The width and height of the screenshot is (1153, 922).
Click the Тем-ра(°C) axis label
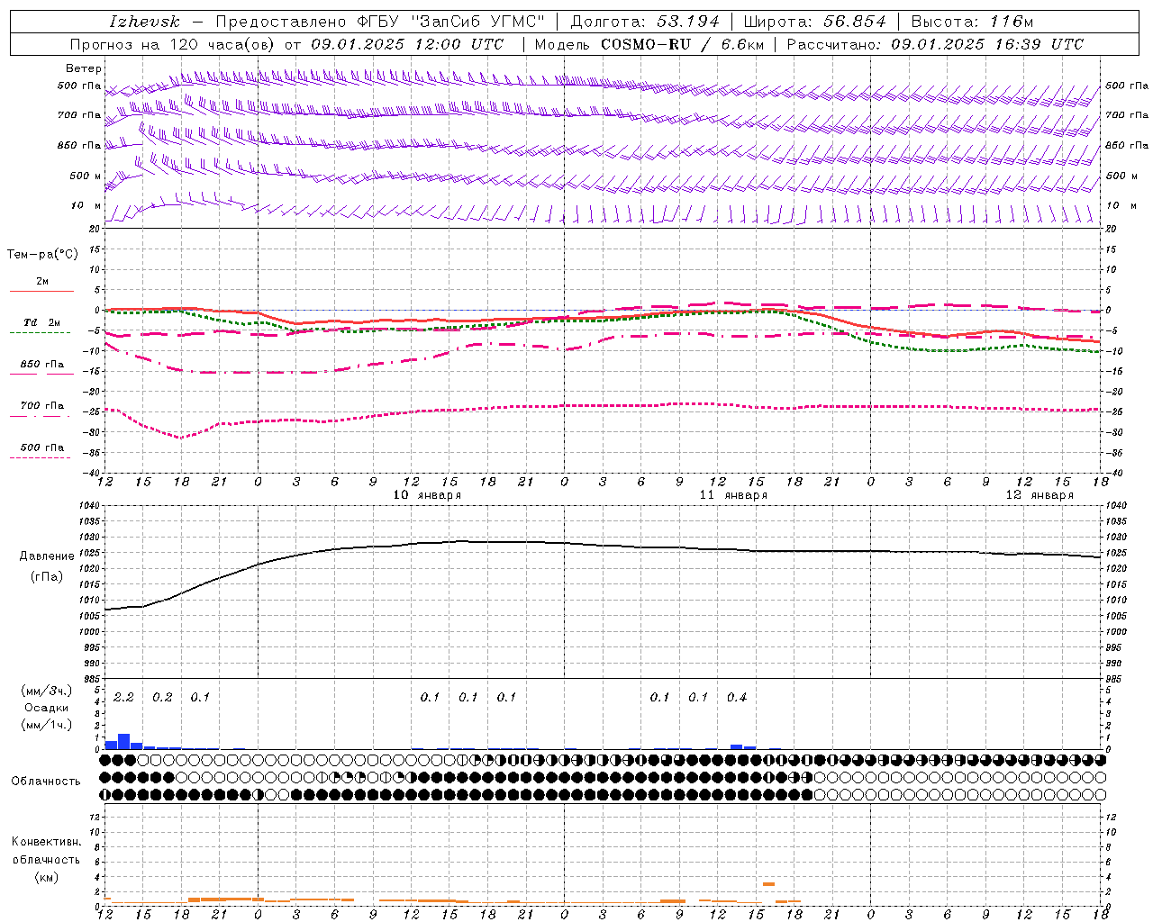tap(42, 255)
